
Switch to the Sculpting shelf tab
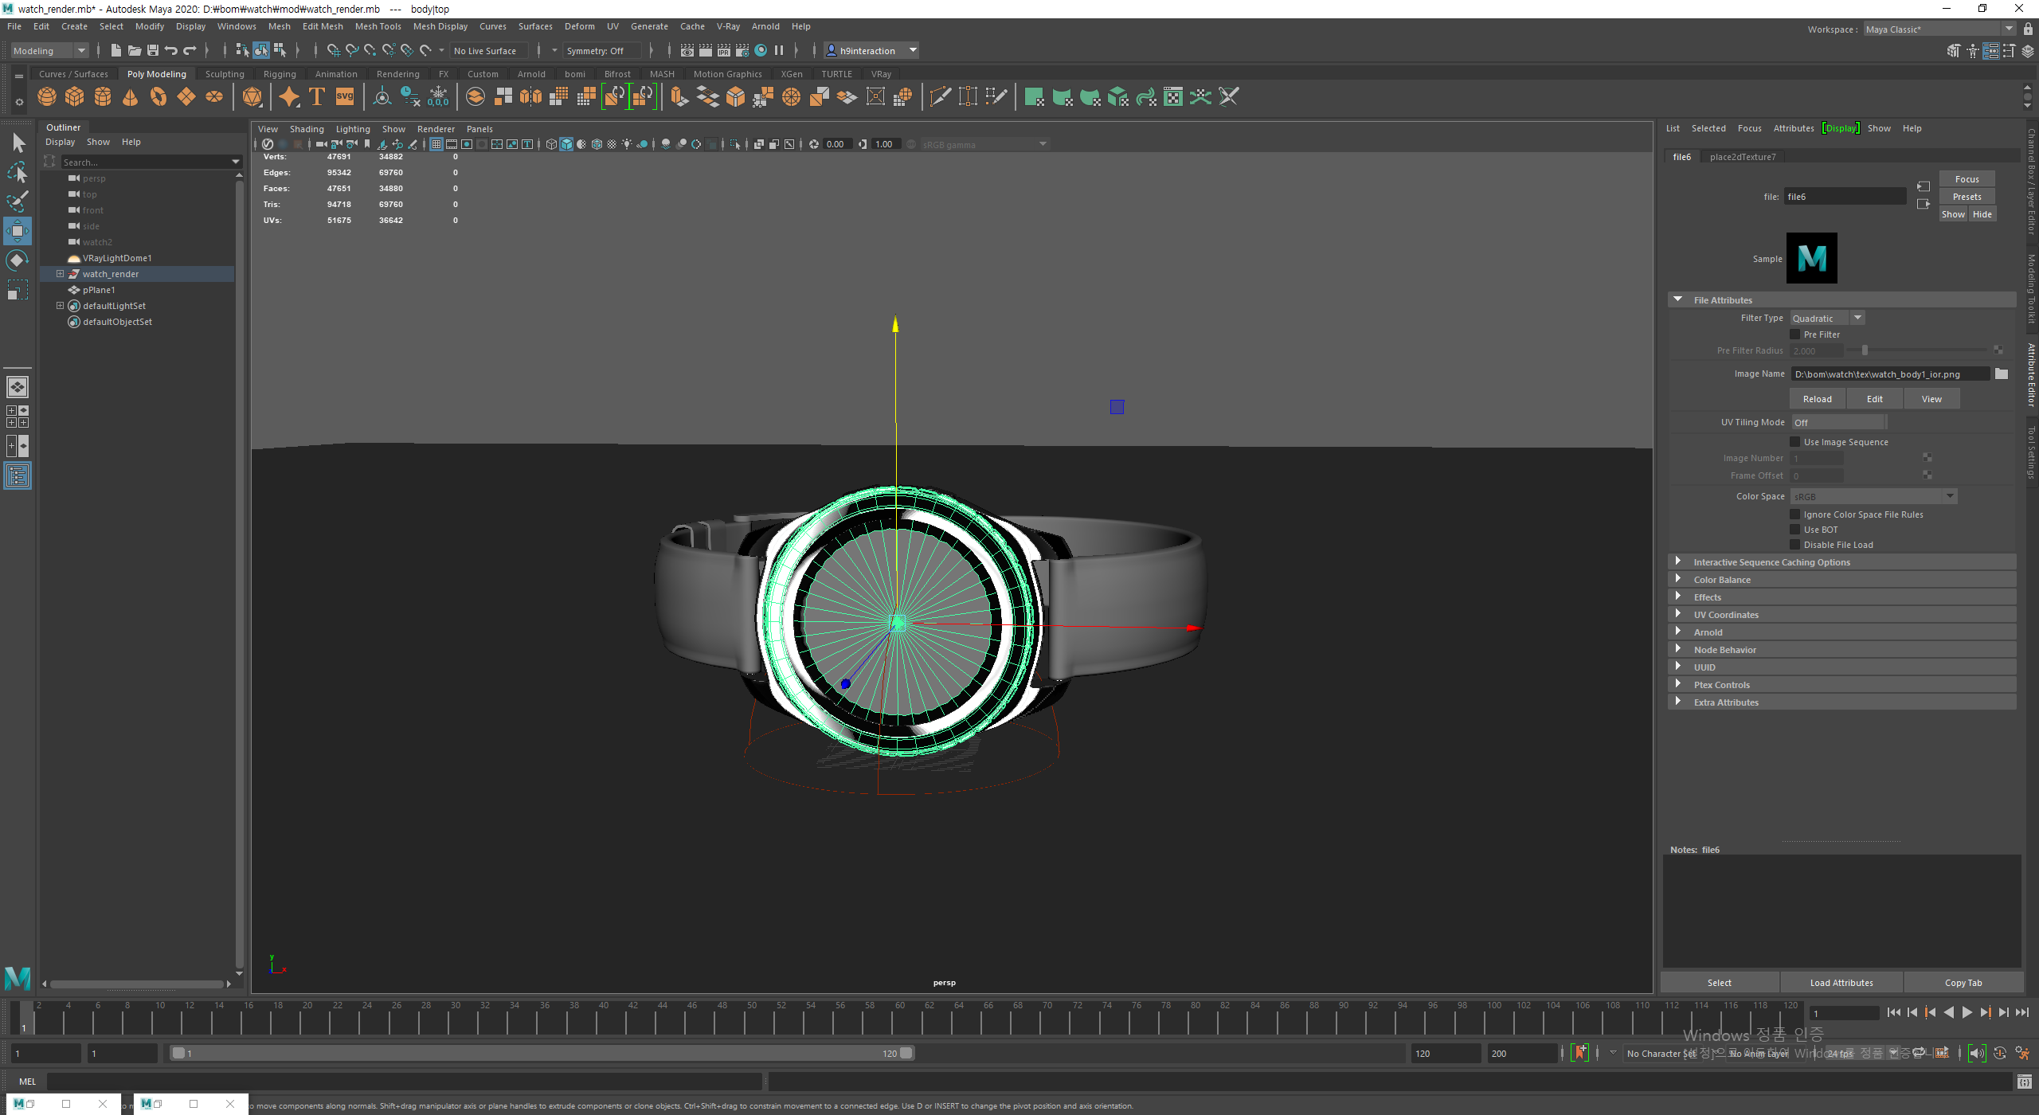(225, 74)
